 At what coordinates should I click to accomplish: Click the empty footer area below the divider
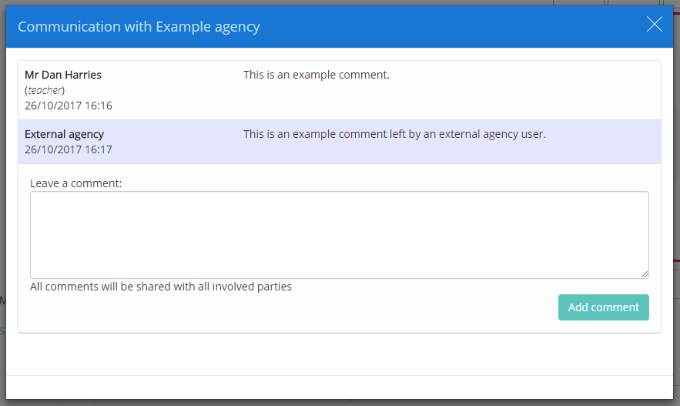(339, 387)
